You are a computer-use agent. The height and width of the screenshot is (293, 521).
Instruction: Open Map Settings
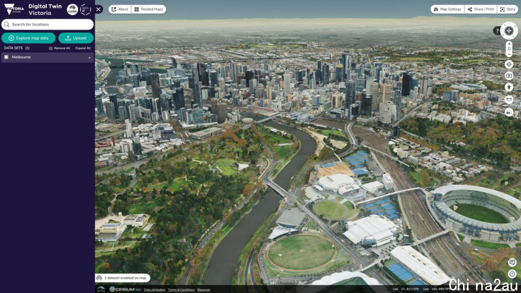pyautogui.click(x=447, y=9)
